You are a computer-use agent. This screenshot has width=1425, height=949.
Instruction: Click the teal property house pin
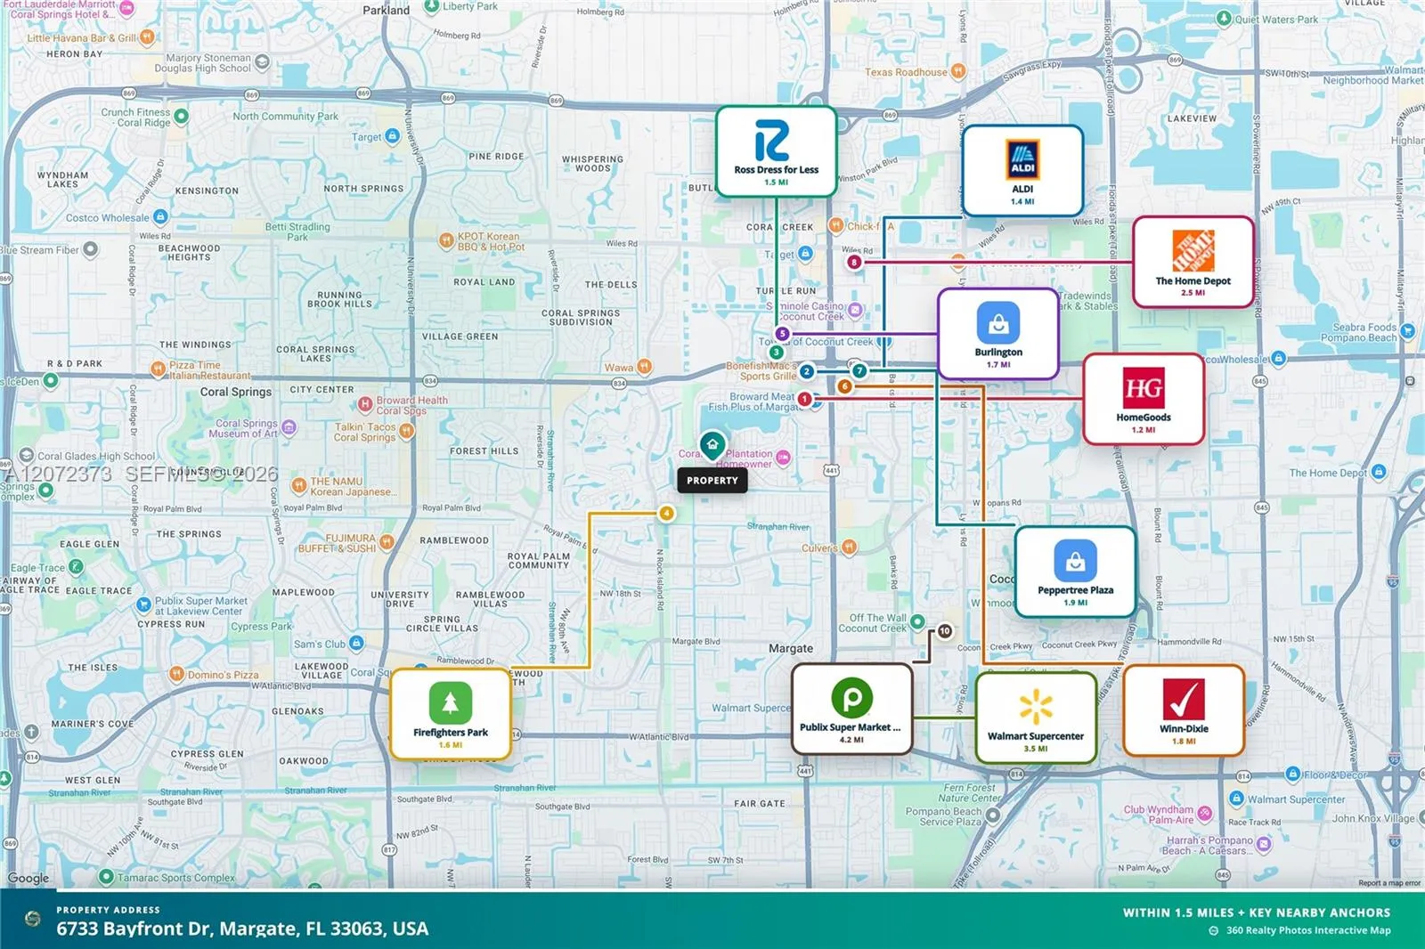click(x=712, y=445)
